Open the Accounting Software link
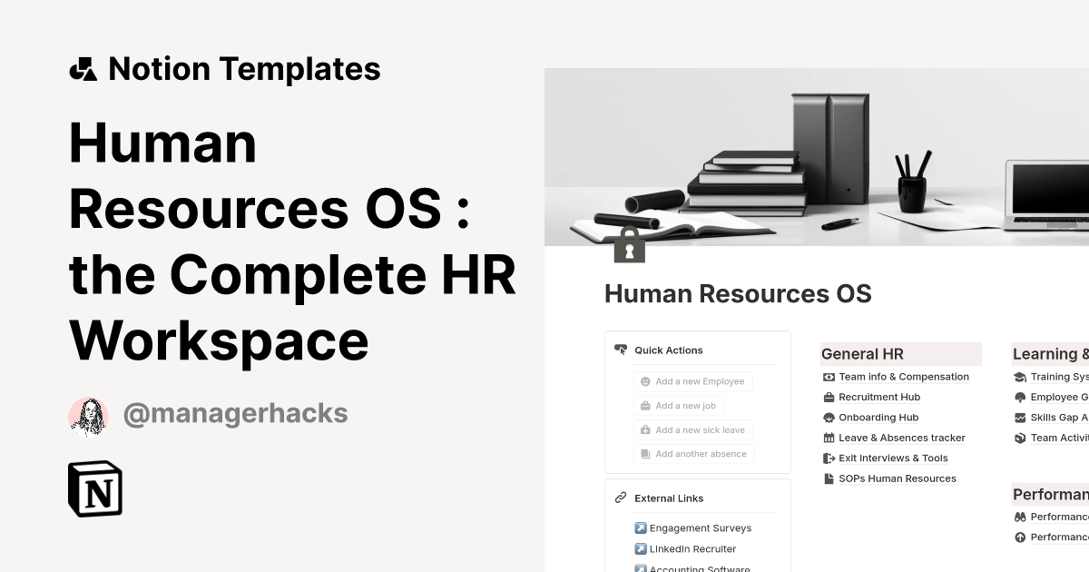The image size is (1089, 572). coord(695,567)
